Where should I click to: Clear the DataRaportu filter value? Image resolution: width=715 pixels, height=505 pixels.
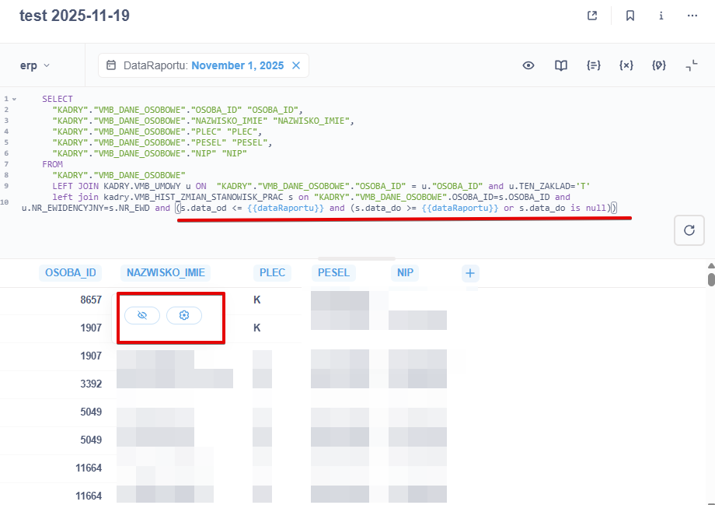pyautogui.click(x=296, y=66)
